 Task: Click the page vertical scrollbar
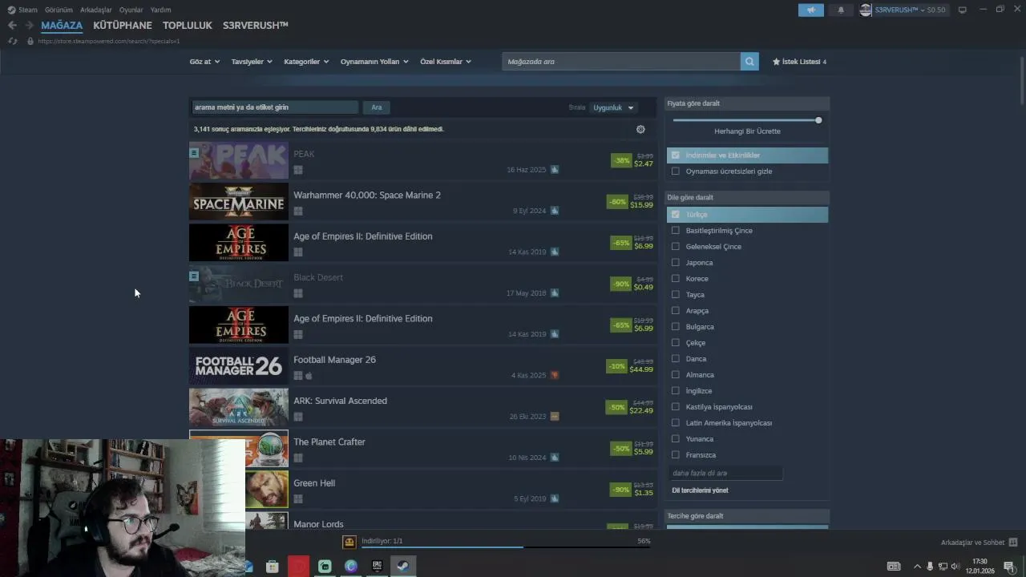pyautogui.click(x=1022, y=80)
